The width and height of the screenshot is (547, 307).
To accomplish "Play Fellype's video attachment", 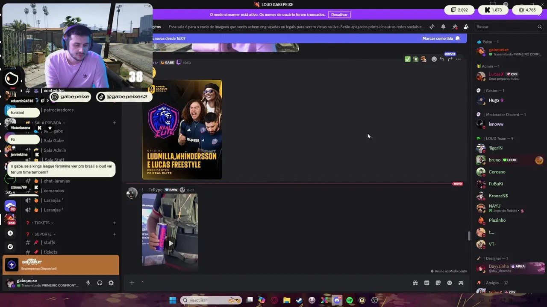I will [170, 243].
